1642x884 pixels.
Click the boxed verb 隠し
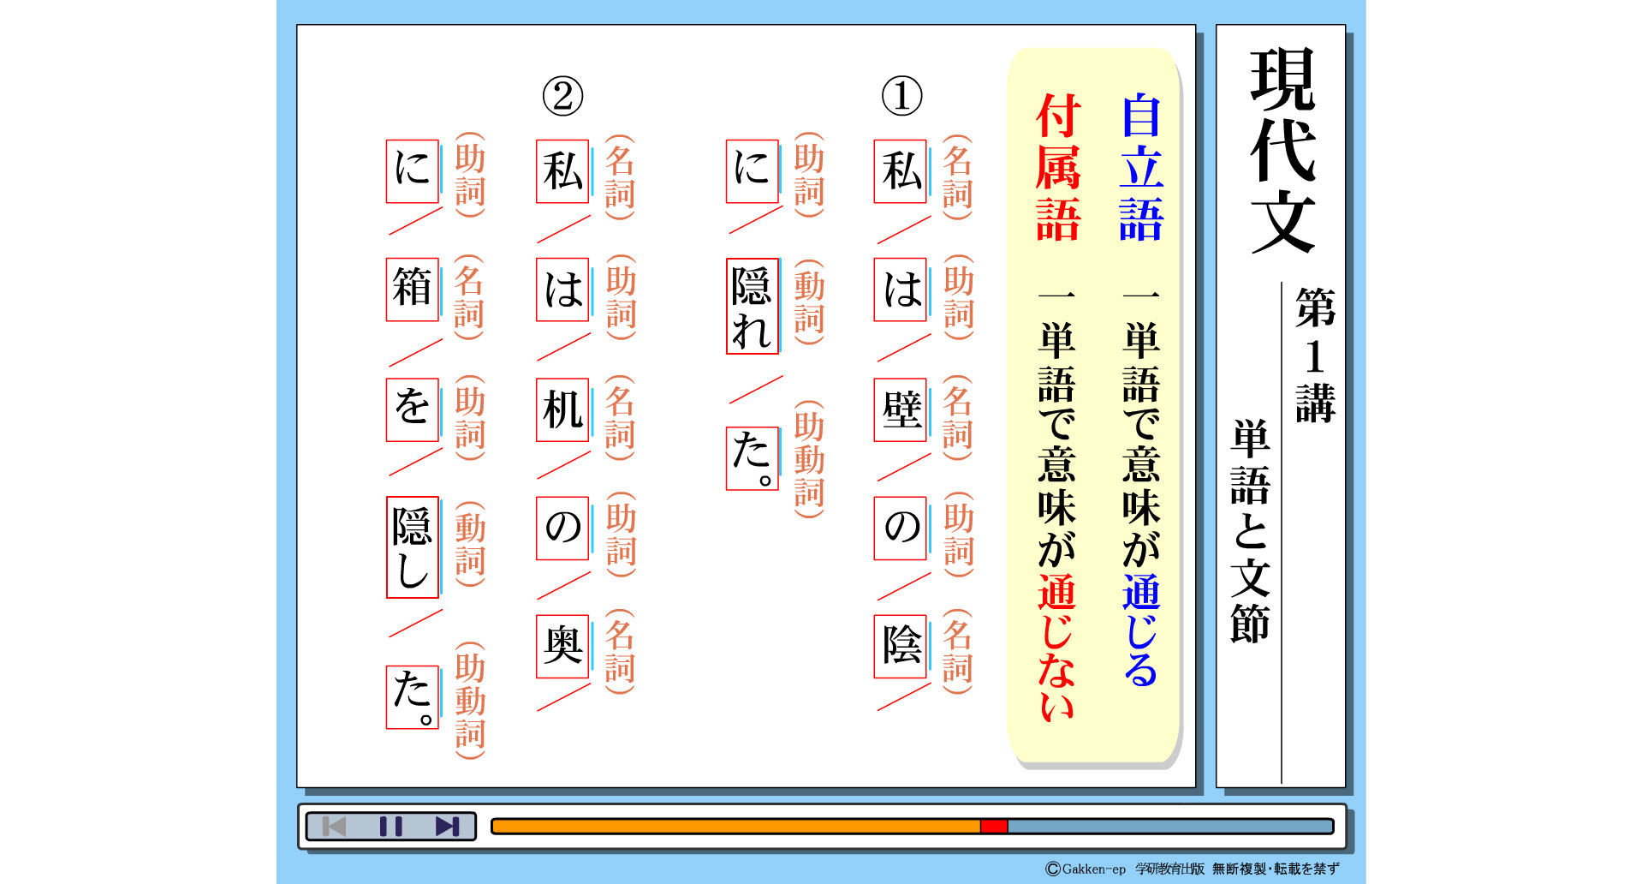[x=413, y=547]
